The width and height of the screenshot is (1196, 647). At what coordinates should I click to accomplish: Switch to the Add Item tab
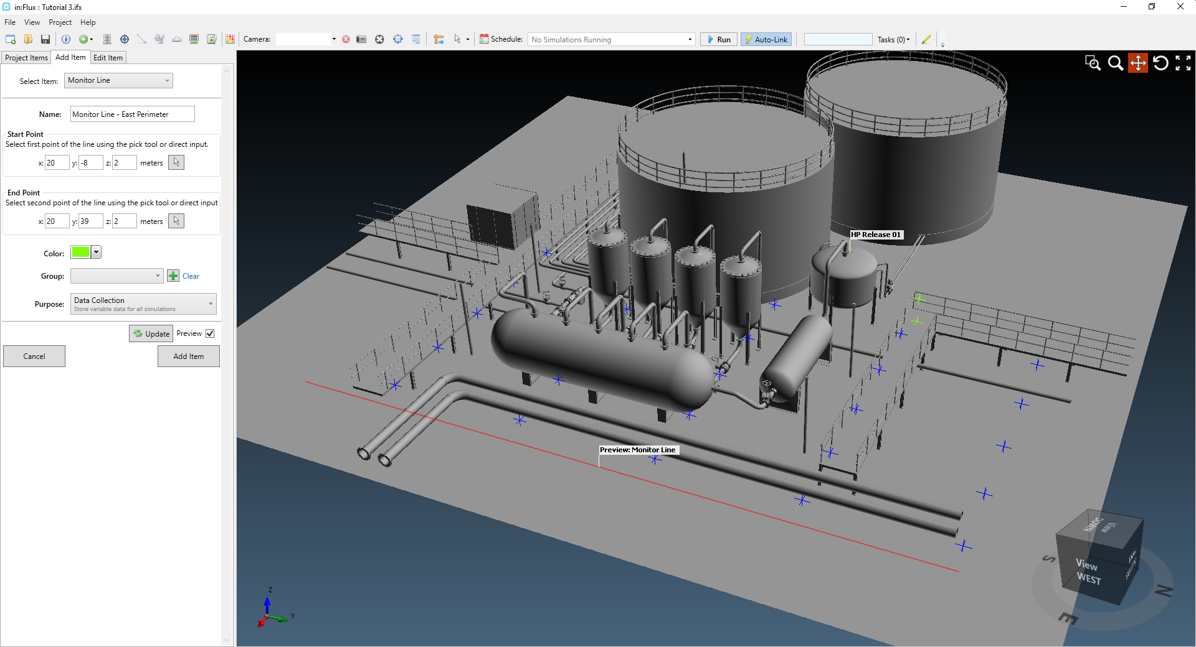point(70,57)
